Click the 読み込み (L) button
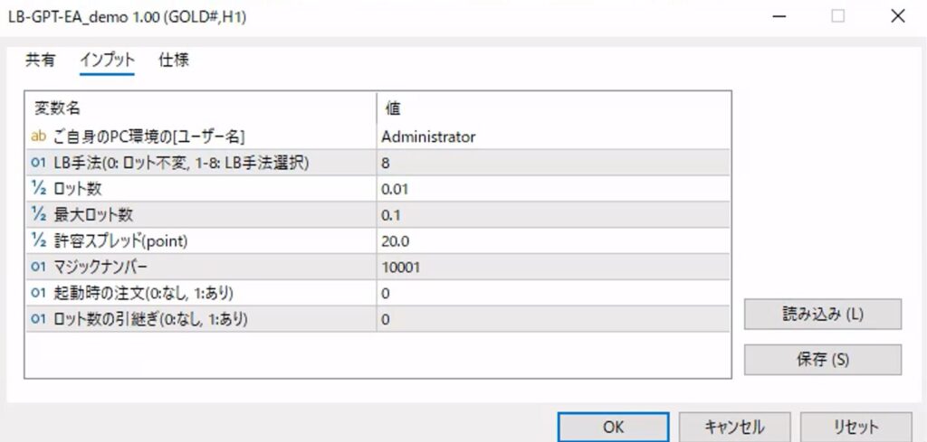Viewport: 927px width, 442px height. pyautogui.click(x=822, y=315)
